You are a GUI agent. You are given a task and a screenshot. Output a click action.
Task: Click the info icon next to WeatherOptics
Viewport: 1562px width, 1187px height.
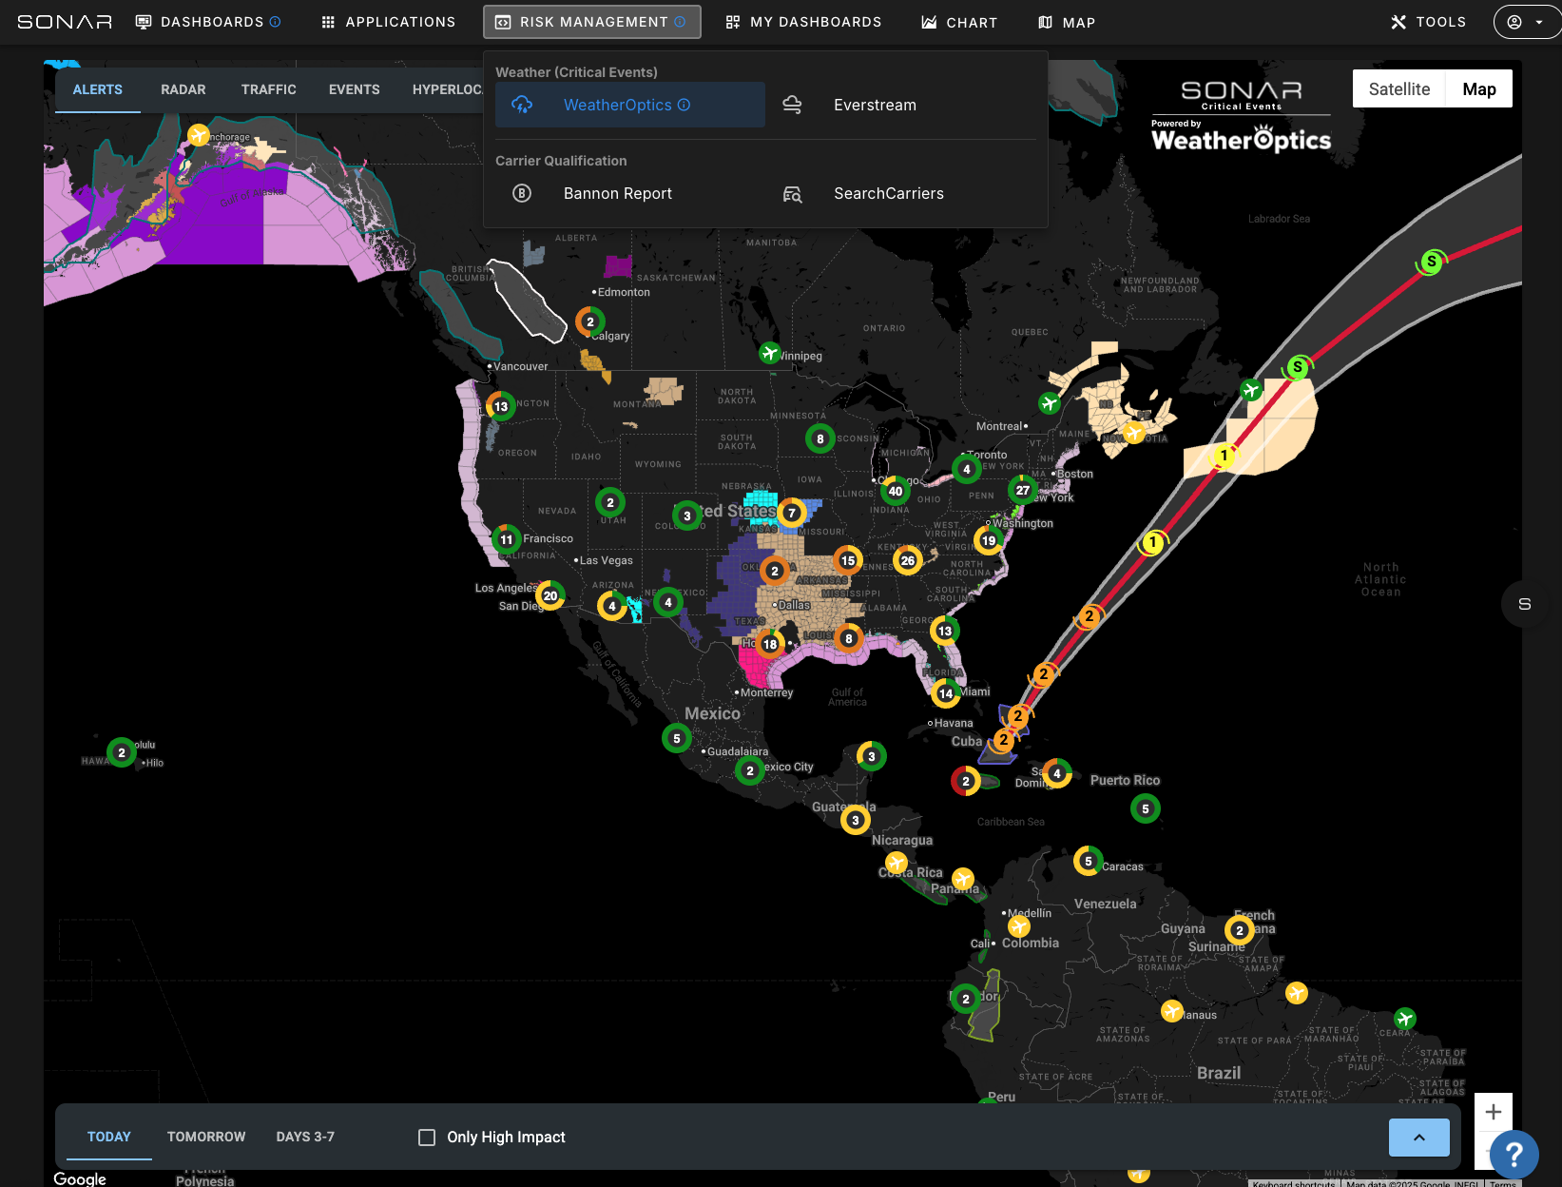[x=685, y=105]
